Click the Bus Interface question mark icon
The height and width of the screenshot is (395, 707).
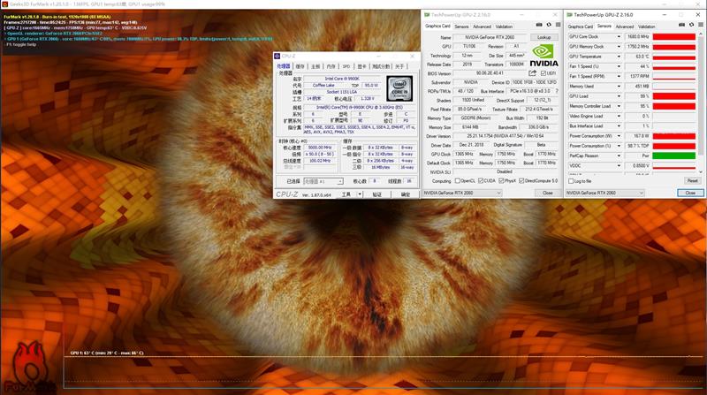click(x=557, y=91)
